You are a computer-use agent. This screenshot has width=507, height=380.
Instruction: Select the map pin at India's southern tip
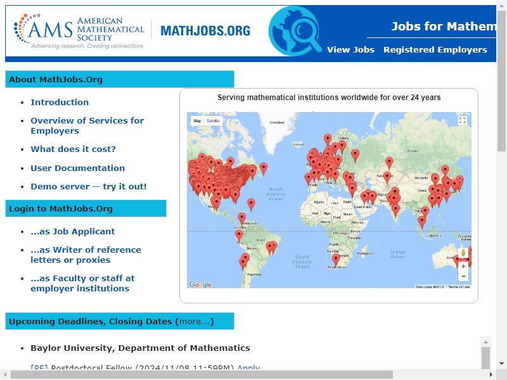point(395,210)
